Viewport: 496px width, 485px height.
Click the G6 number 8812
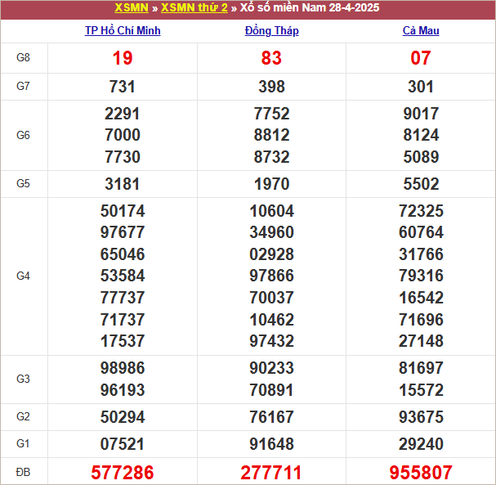point(271,135)
